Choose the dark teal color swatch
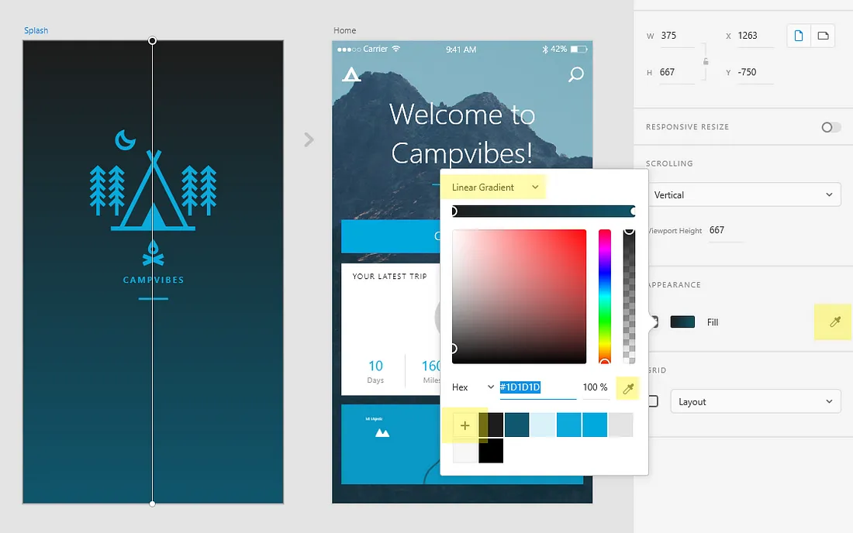 point(516,425)
